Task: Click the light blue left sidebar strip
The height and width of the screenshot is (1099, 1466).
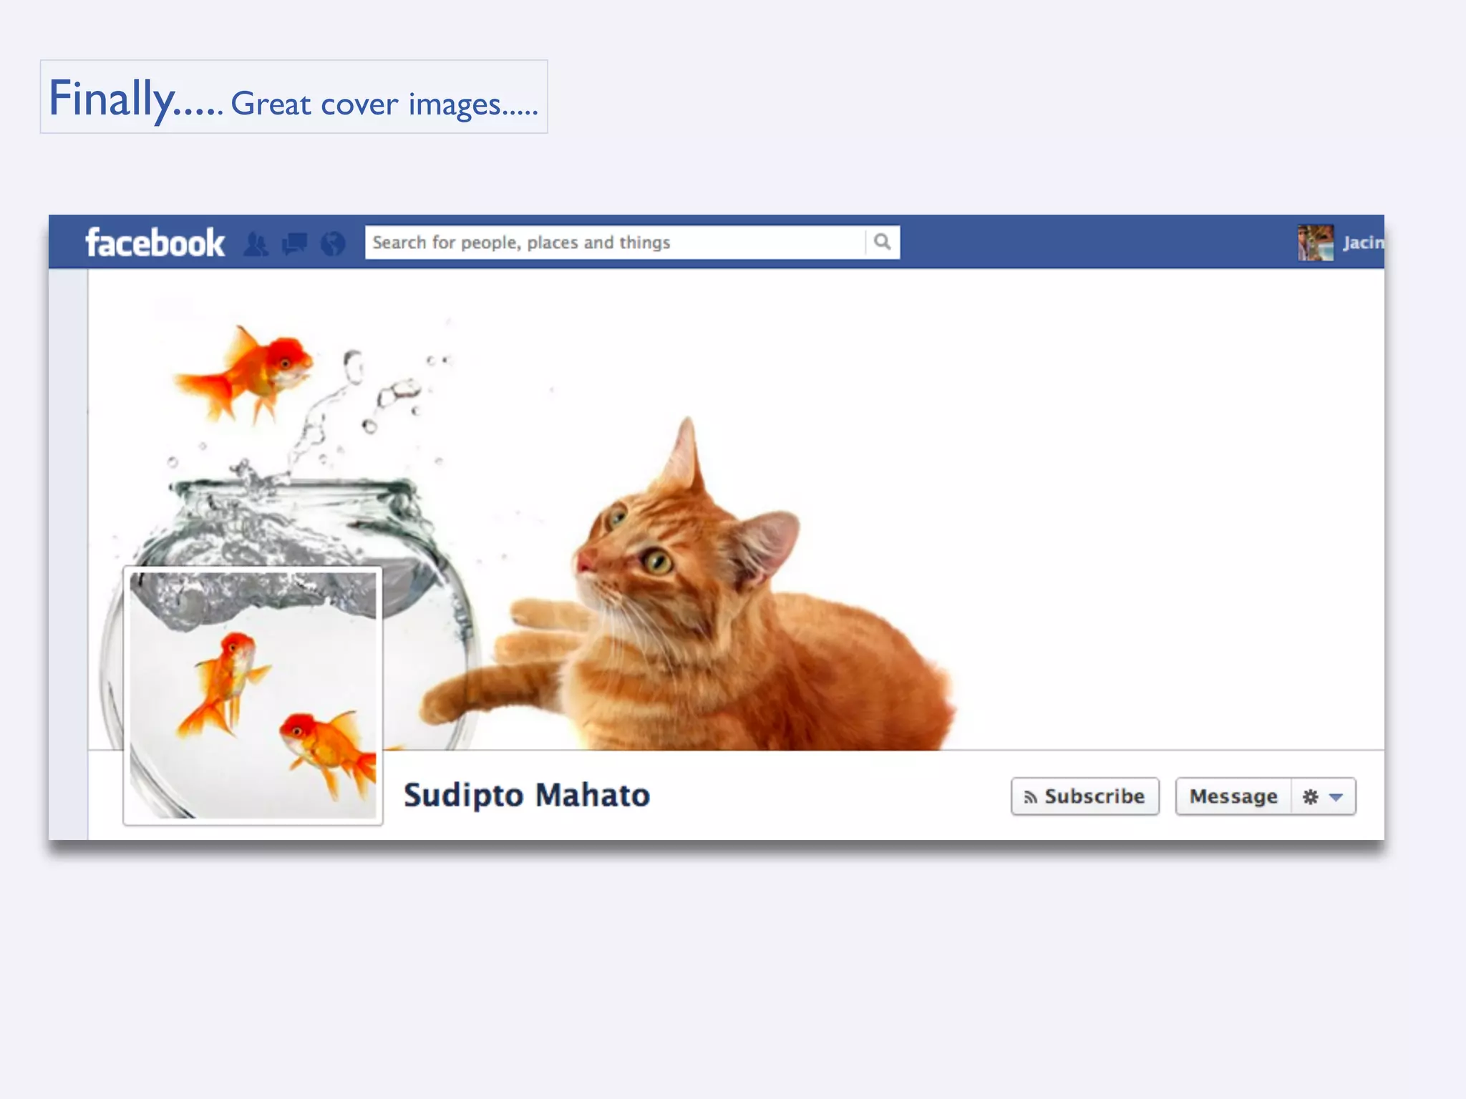Action: tap(68, 551)
